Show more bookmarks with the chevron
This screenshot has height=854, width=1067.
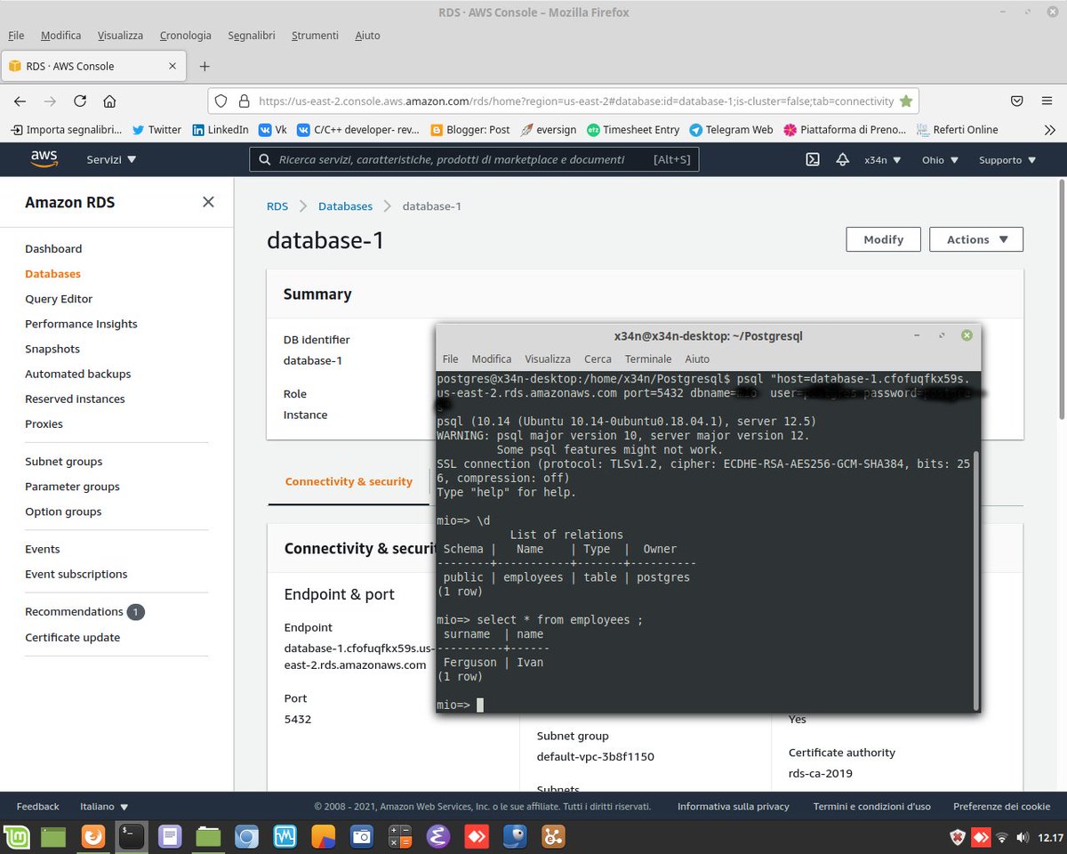(x=1049, y=130)
